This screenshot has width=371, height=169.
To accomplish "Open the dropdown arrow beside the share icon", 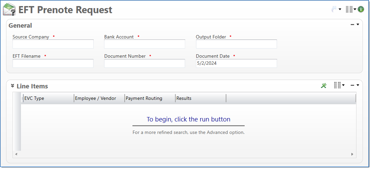I will (x=340, y=9).
